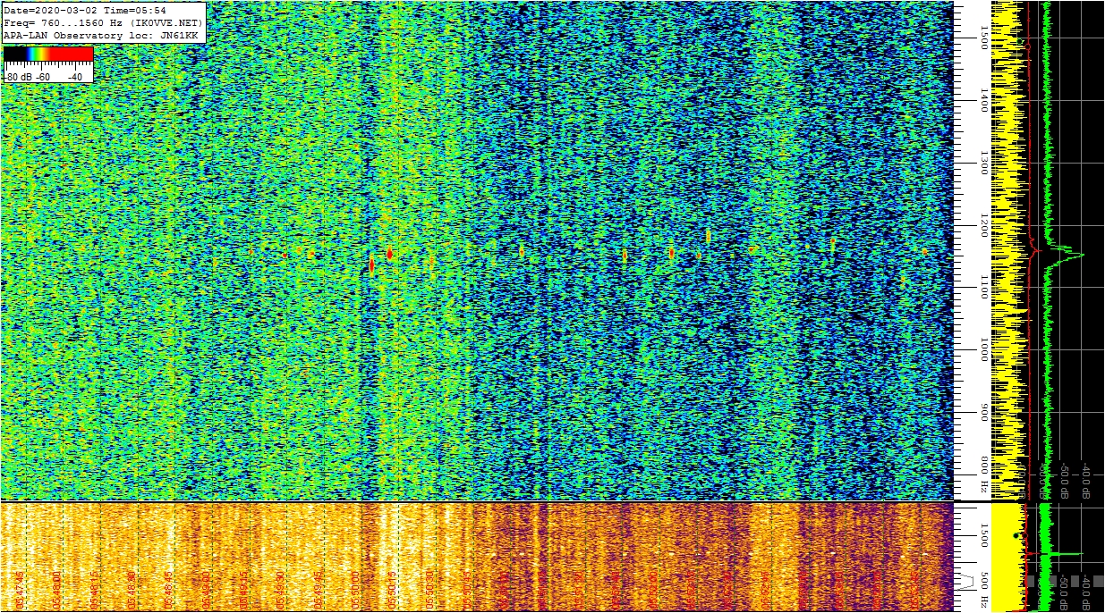Select the 05:49:00 time marker
Image resolution: width=1105 pixels, height=613 pixels.
coord(206,591)
